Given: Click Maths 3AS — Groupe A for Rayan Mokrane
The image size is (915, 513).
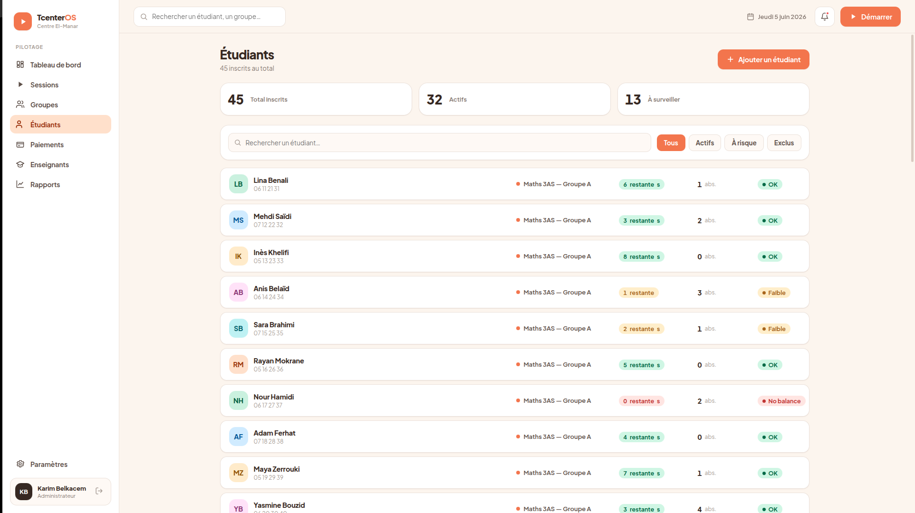Looking at the screenshot, I should click(554, 364).
